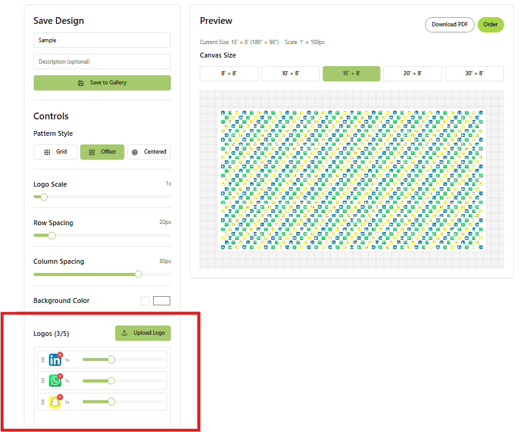523x432 pixels.
Task: Click the Column Spacing slider handle
Action: [x=138, y=274]
